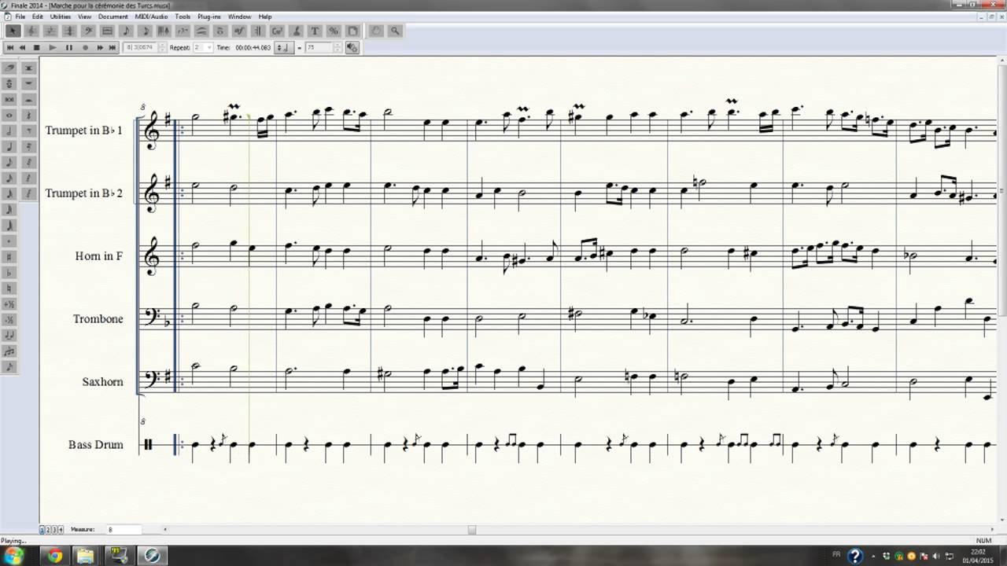Image resolution: width=1007 pixels, height=566 pixels.
Task: Choose the Smart Shape slur tool
Action: (201, 31)
